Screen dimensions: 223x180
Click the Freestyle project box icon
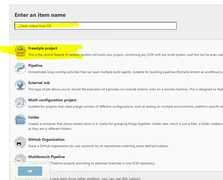[20, 51]
